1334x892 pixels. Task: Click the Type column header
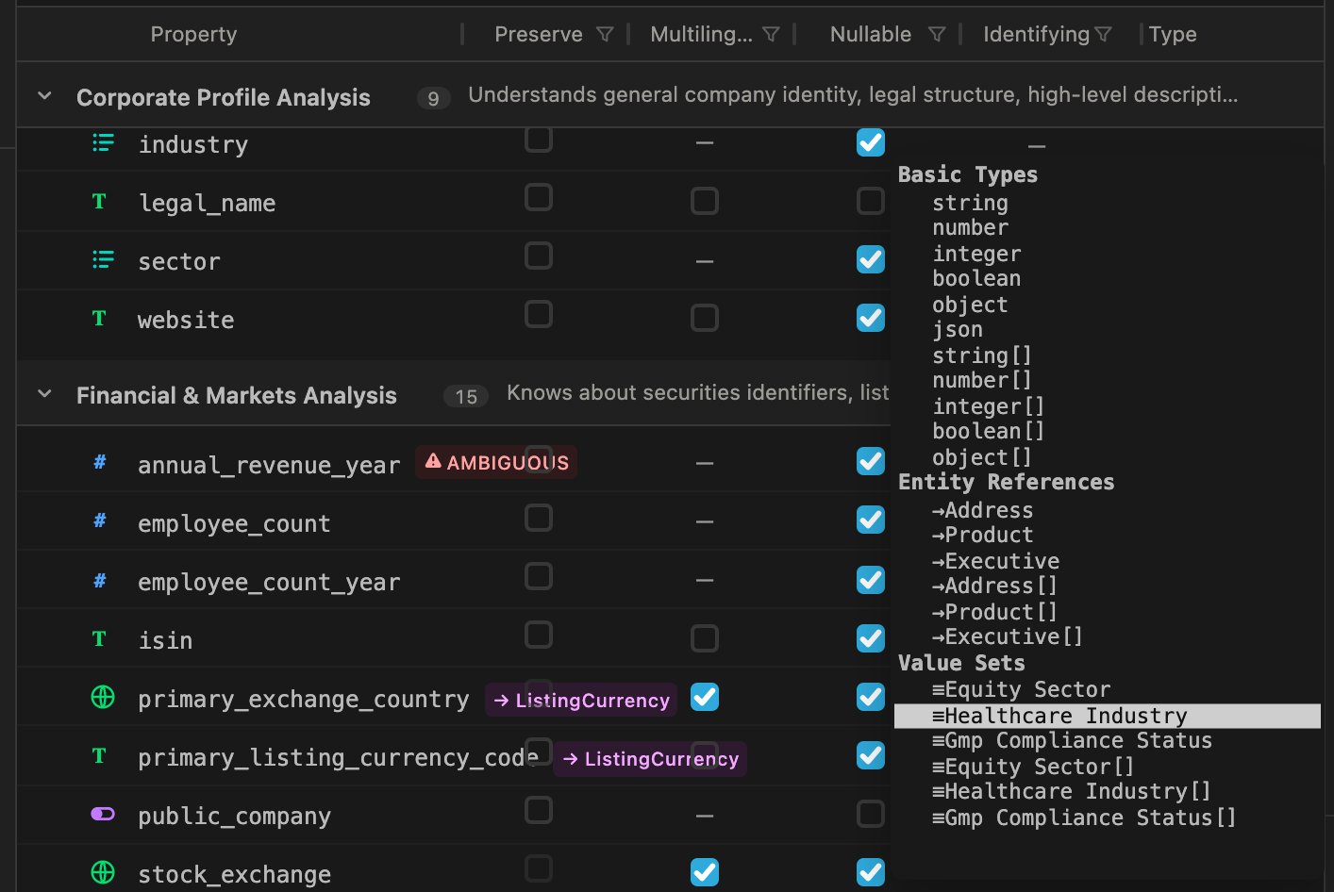[1173, 35]
